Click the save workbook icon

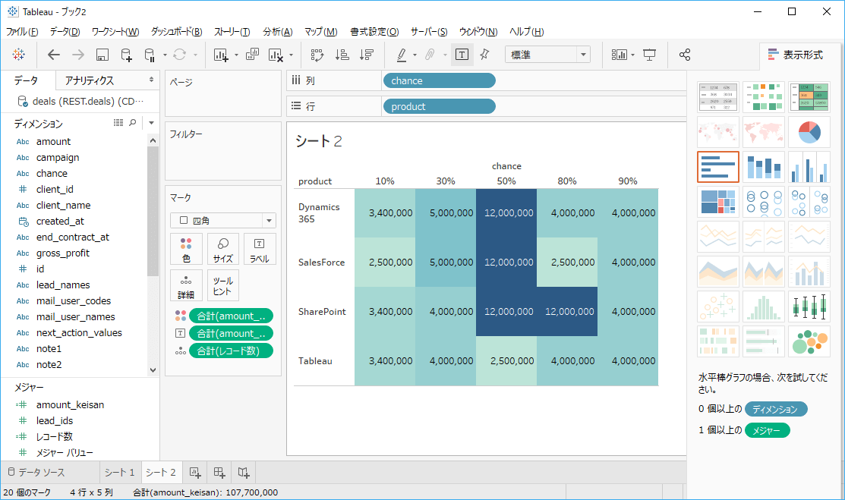[x=102, y=55]
